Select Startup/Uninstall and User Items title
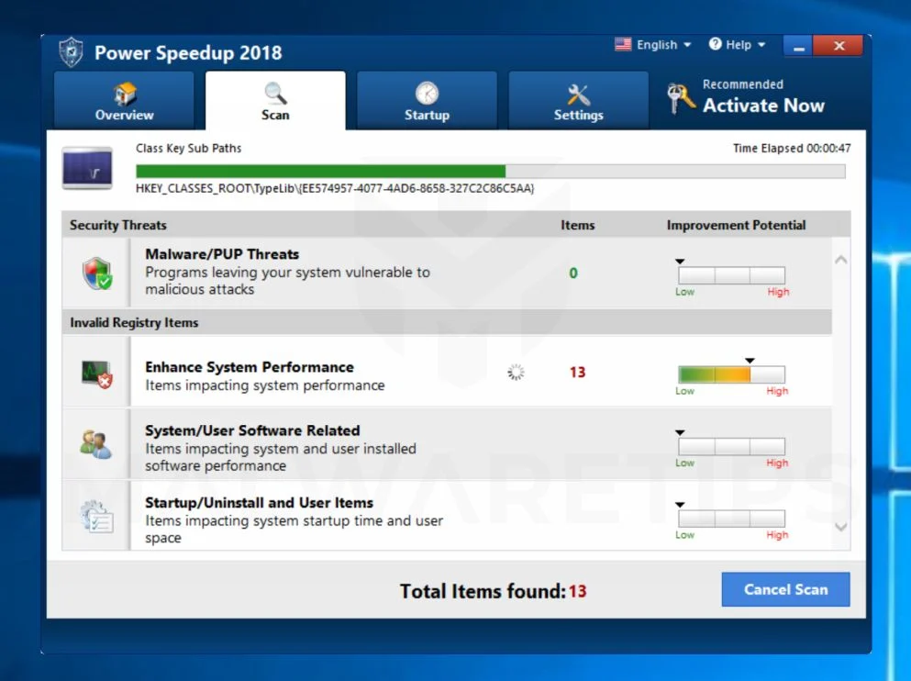Image resolution: width=911 pixels, height=681 pixels. [x=259, y=503]
